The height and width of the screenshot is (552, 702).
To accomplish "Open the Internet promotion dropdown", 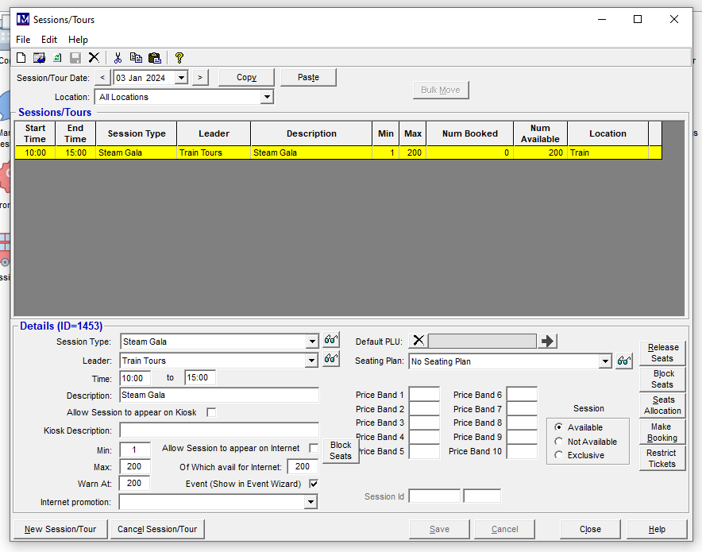I will [x=310, y=502].
